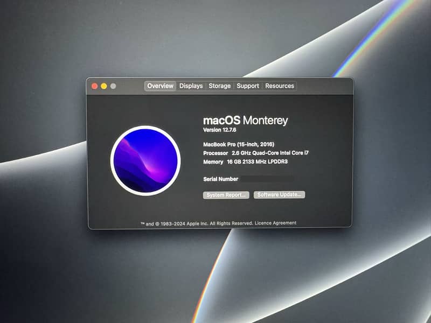The height and width of the screenshot is (323, 431).
Task: Select the MacBook Pro (15-inch, 2016) line
Action: click(239, 144)
